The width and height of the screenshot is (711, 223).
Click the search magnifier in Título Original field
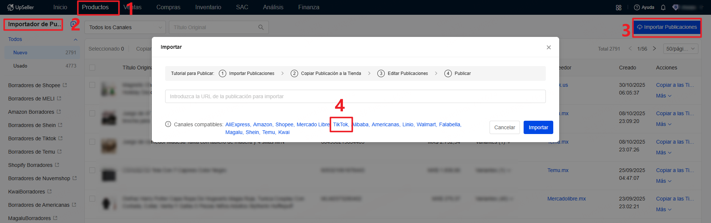(261, 27)
